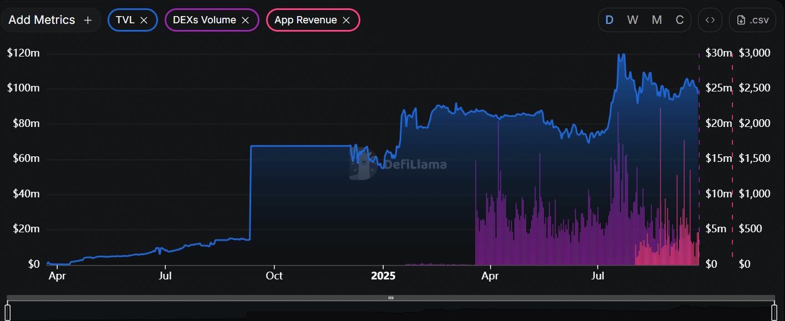Screen dimensions: 785x321
Task: Click left handle of time range slider
Action: click(x=8, y=312)
